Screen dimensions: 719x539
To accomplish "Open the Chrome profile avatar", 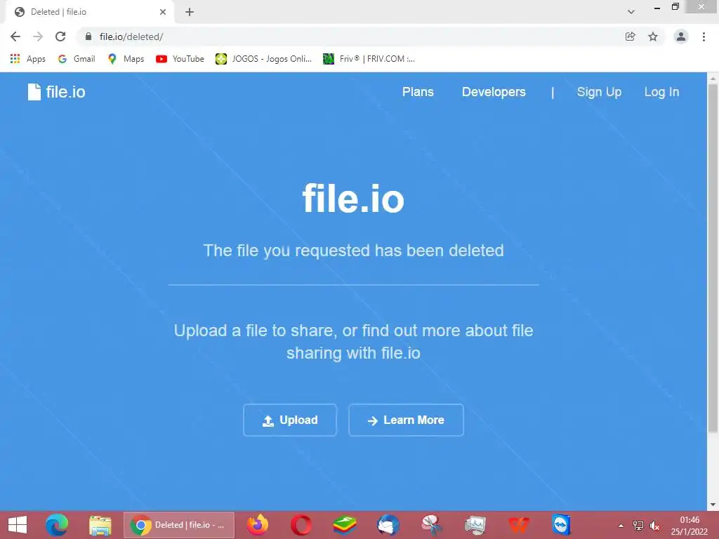I will [681, 36].
